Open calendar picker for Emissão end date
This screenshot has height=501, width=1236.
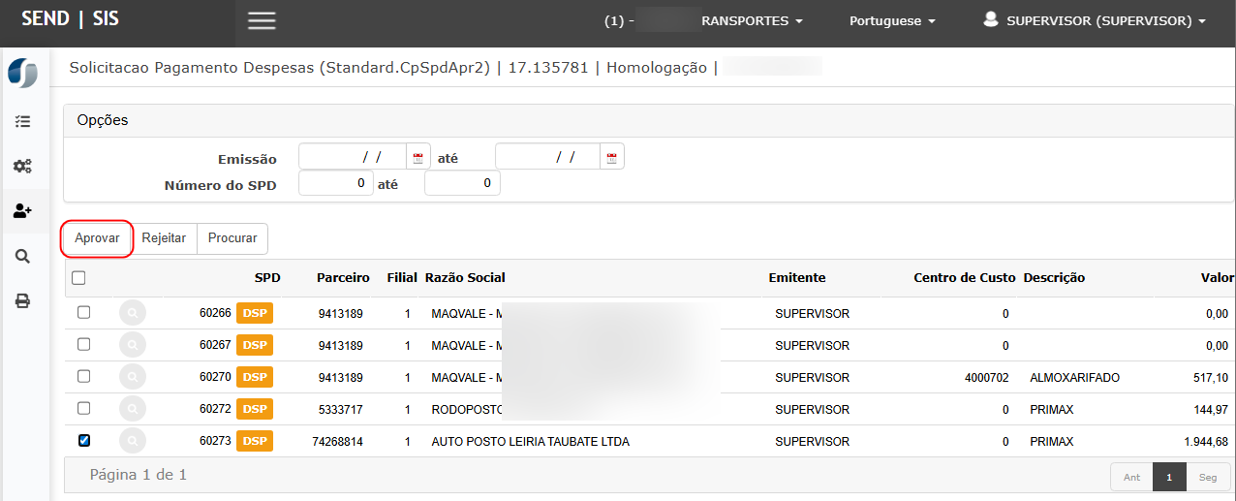coord(611,157)
